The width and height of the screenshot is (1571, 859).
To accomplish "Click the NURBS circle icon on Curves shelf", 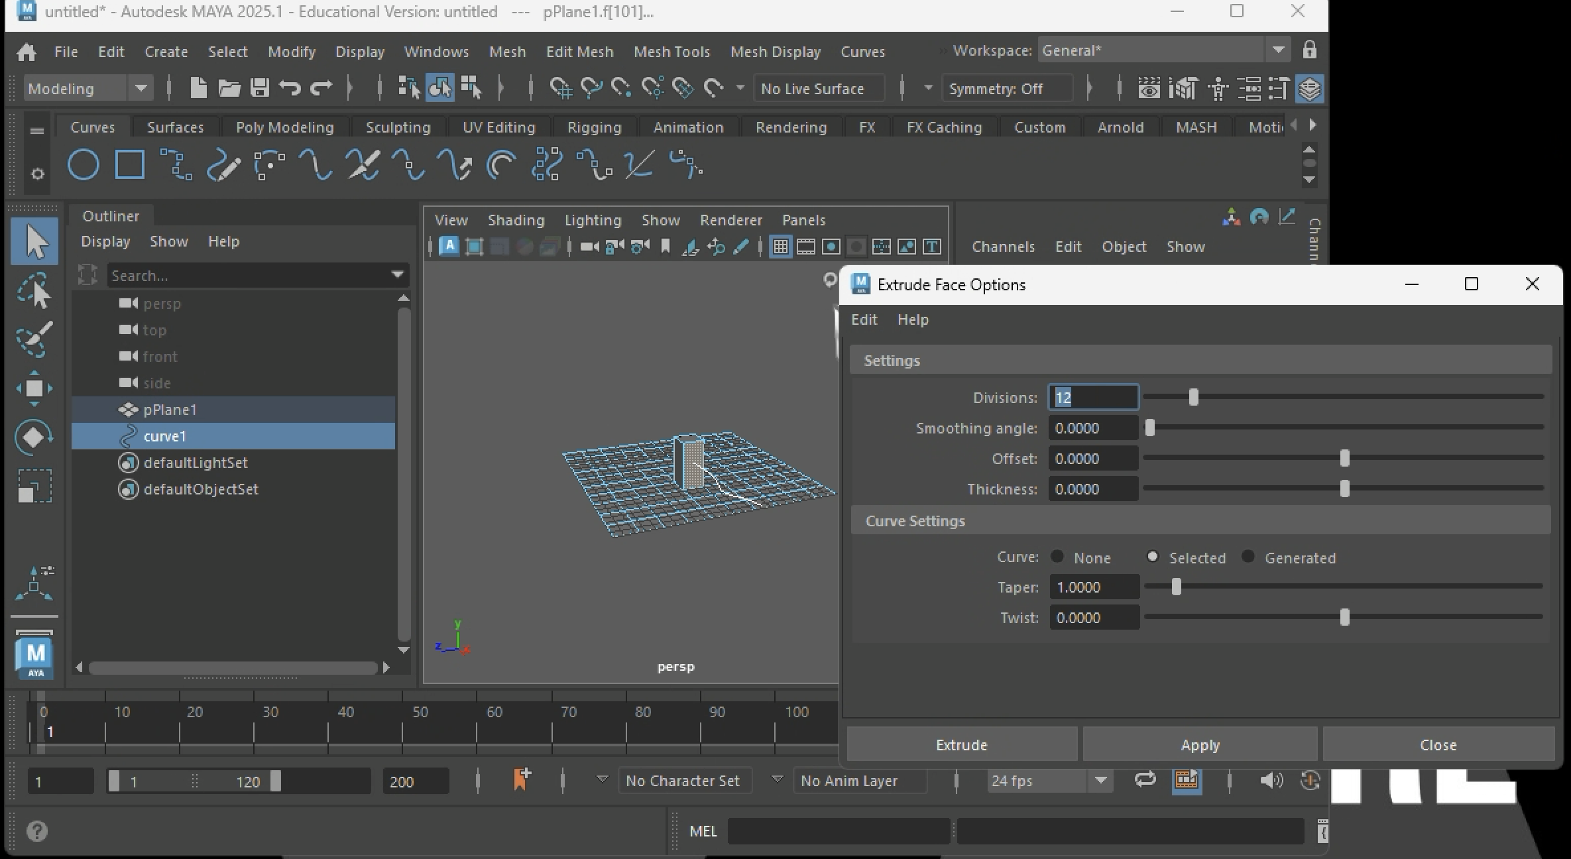I will (84, 165).
